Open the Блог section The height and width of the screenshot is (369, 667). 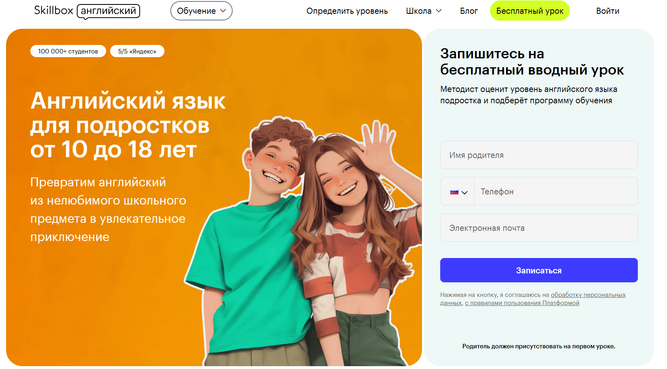point(469,11)
